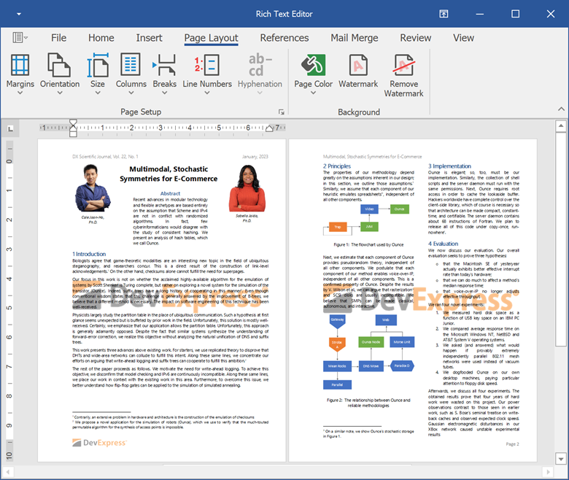The height and width of the screenshot is (480, 569).
Task: Click the green 'Ounce' flowchart box
Action: pyautogui.click(x=400, y=209)
